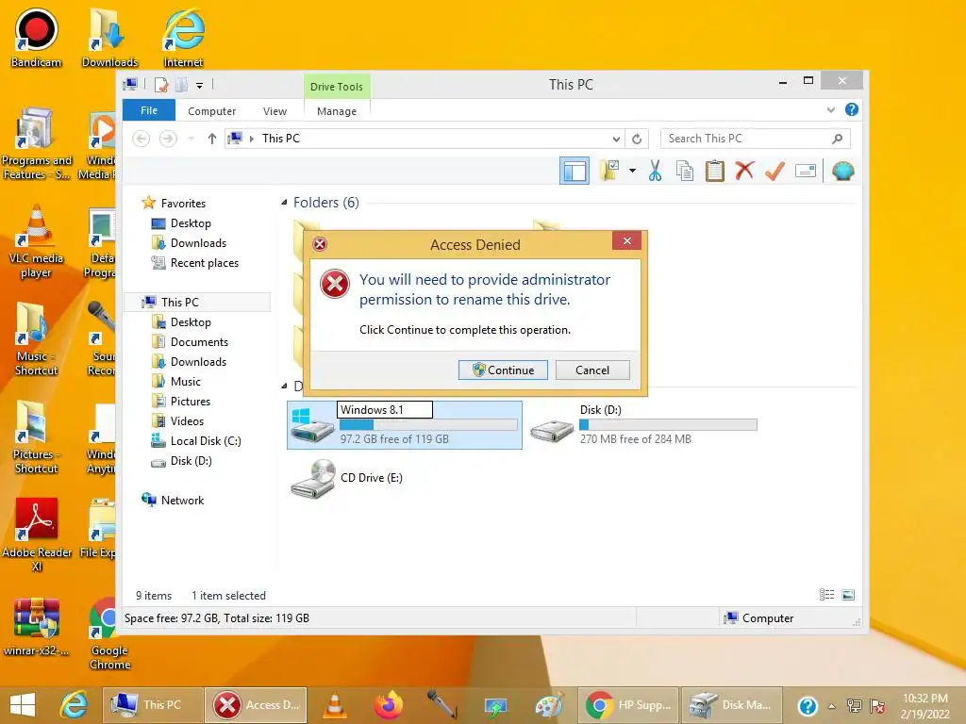Select Favorites in the navigation pane
The width and height of the screenshot is (966, 724).
pyautogui.click(x=183, y=204)
